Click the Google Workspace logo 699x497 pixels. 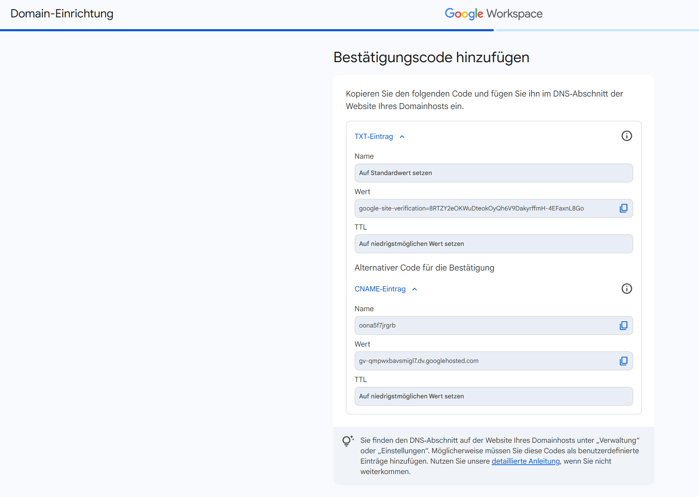click(493, 14)
